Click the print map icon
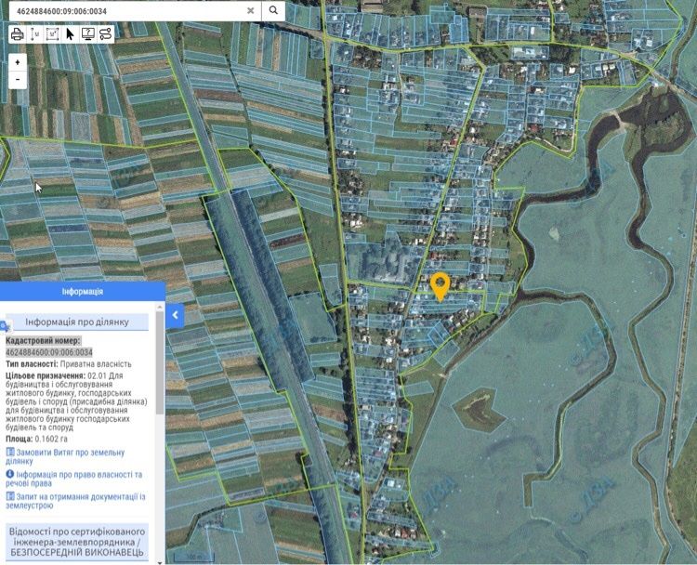The image size is (697, 565). coord(17,33)
